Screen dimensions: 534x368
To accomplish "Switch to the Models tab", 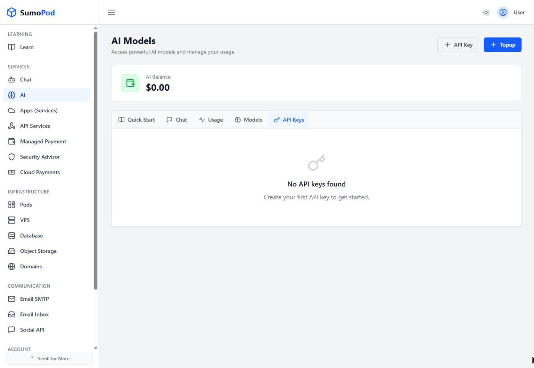I will [x=248, y=120].
